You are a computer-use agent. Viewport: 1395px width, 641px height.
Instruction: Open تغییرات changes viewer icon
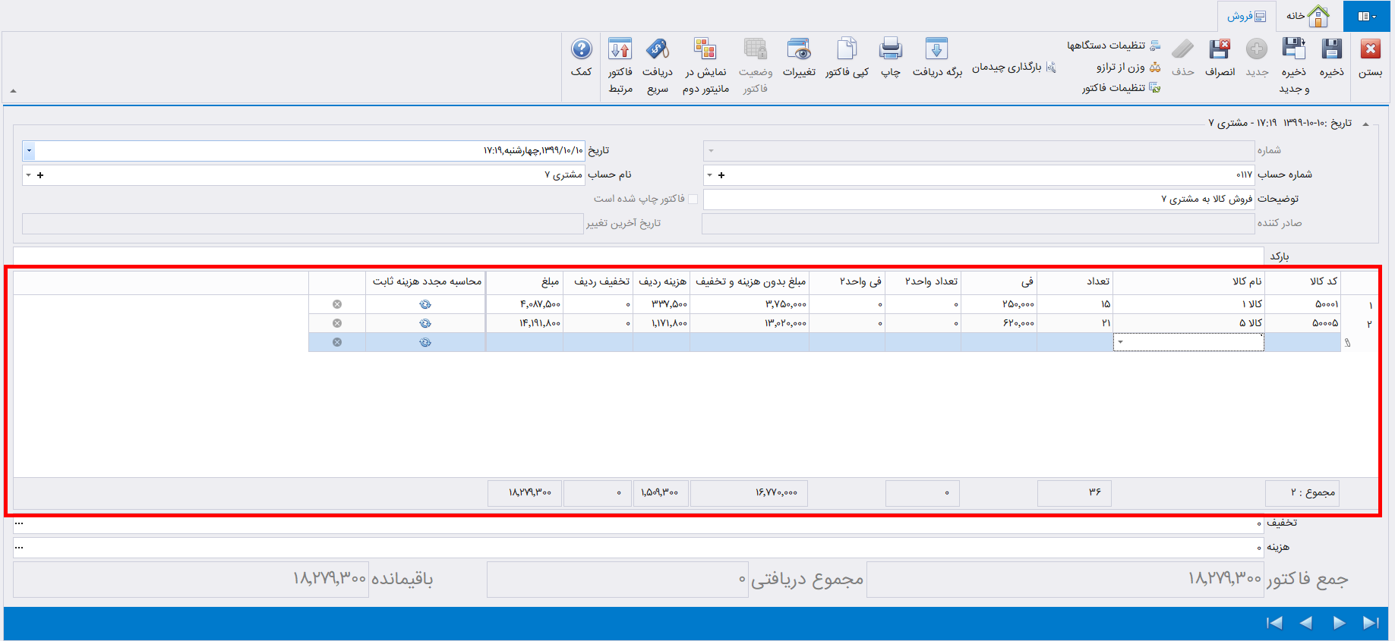[x=799, y=50]
